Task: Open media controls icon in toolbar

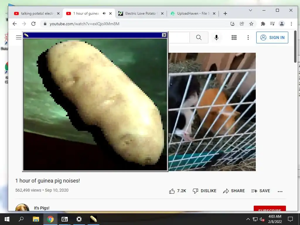Action: [272, 24]
